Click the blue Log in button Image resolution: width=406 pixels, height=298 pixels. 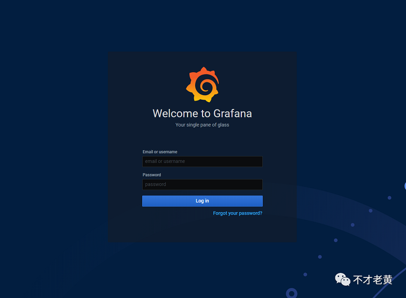[x=202, y=201]
